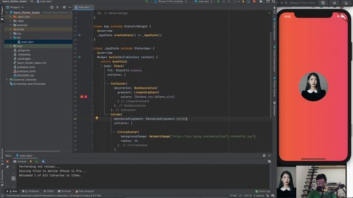Stop the run session using the red square in Run panel
This screenshot has width=353, height=198.
(x=7, y=161)
